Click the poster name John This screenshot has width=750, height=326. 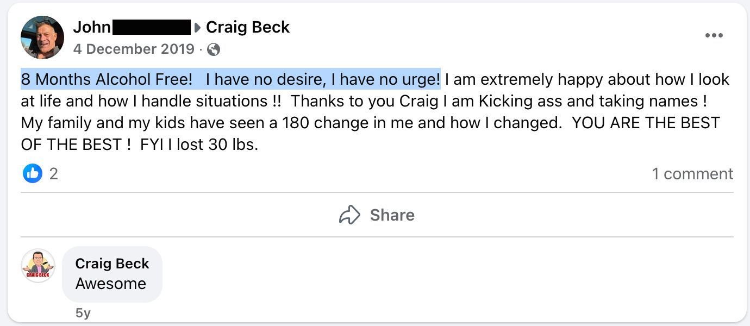pos(92,27)
